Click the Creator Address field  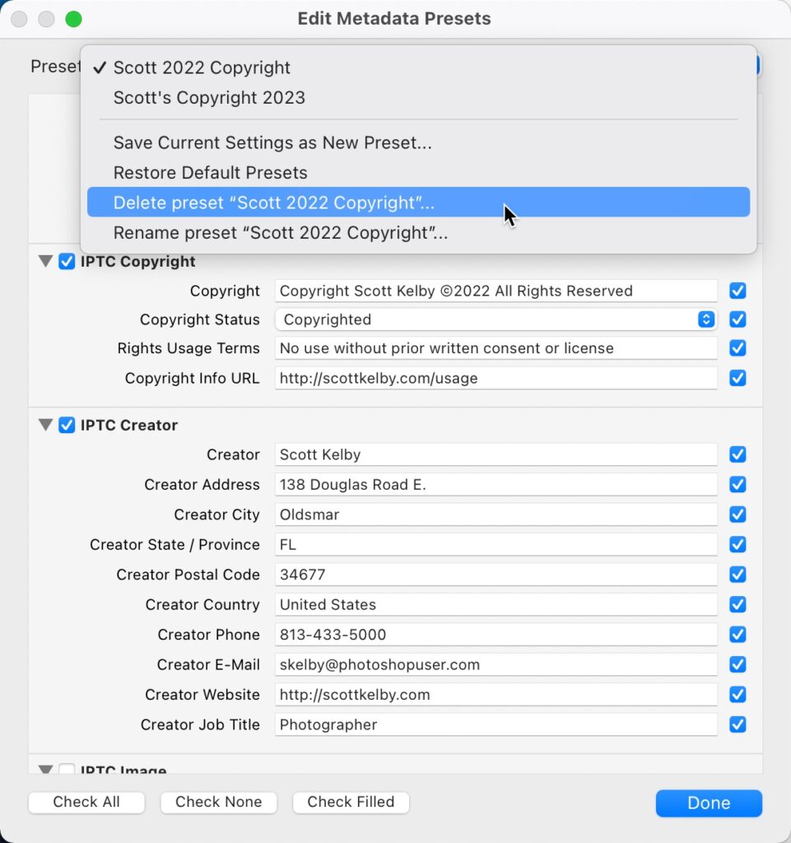pos(496,484)
